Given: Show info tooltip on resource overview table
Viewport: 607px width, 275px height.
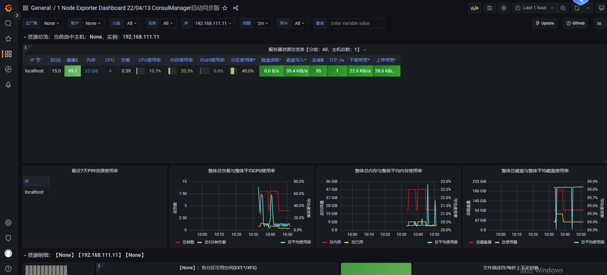Looking at the screenshot, I should 26,47.
